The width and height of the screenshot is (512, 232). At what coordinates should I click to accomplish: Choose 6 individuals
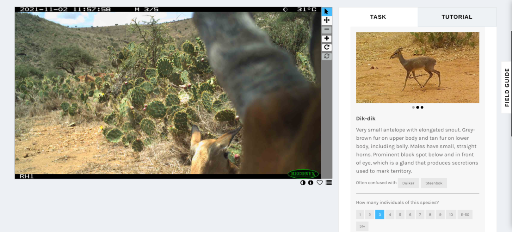(x=410, y=214)
